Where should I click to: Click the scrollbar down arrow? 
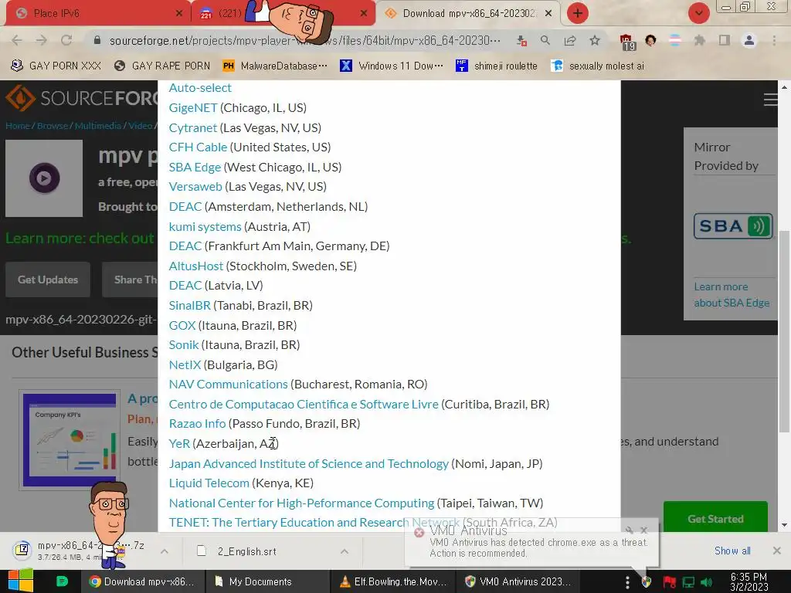coord(784,525)
